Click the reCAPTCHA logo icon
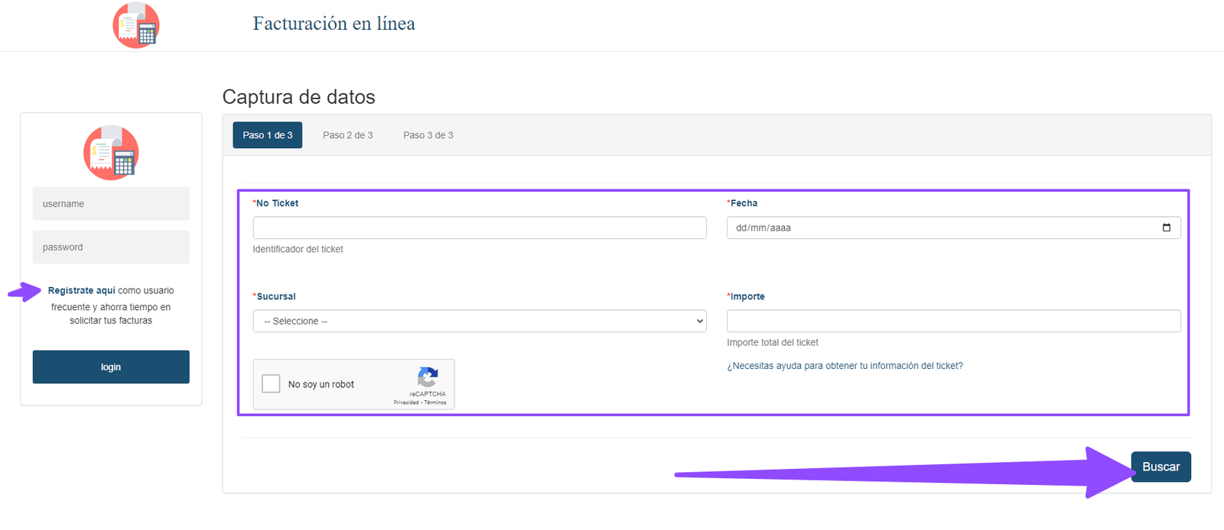This screenshot has height=530, width=1224. coord(428,377)
